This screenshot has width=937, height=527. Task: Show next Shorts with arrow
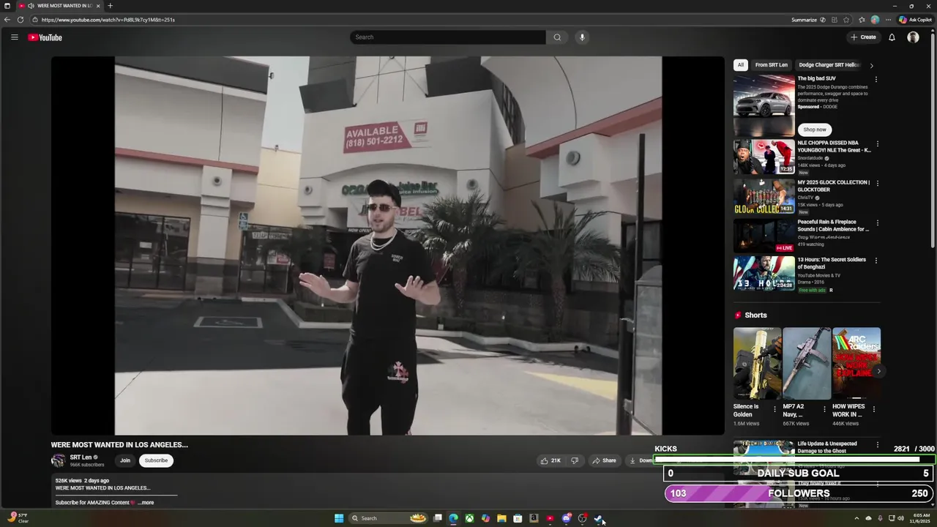tap(878, 371)
